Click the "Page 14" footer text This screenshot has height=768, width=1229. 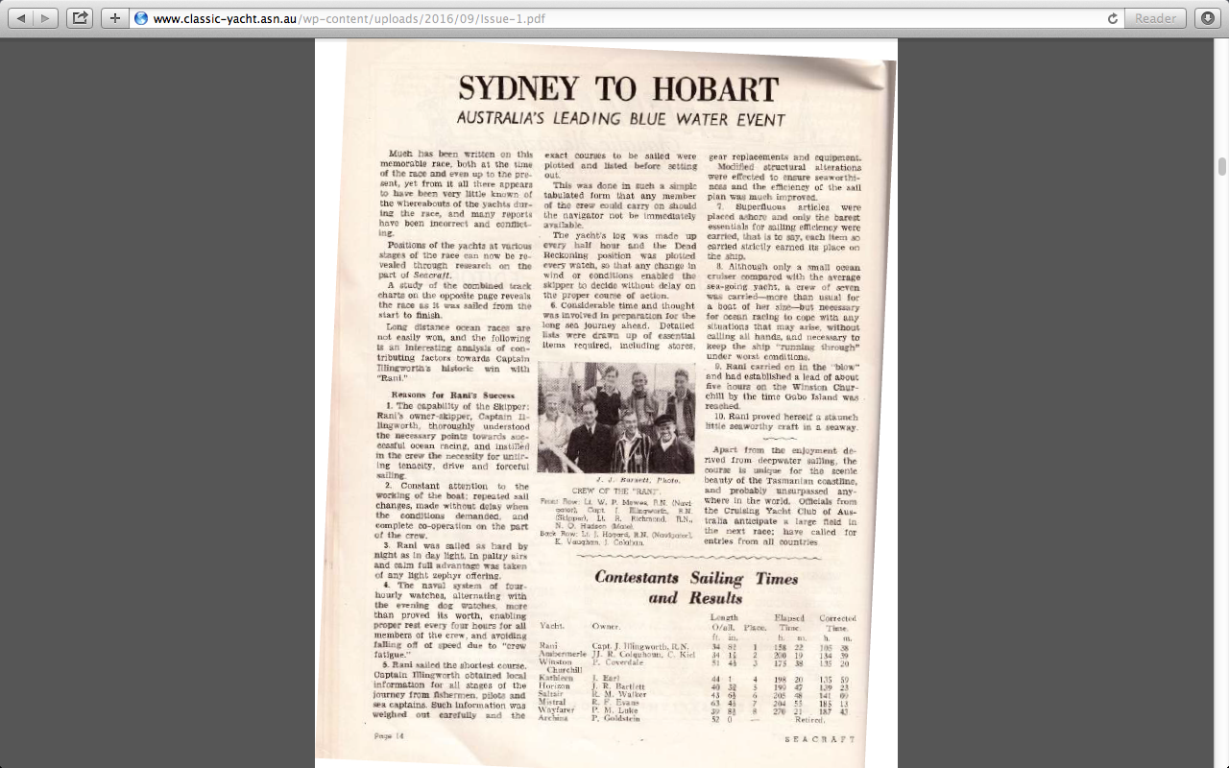click(x=389, y=735)
